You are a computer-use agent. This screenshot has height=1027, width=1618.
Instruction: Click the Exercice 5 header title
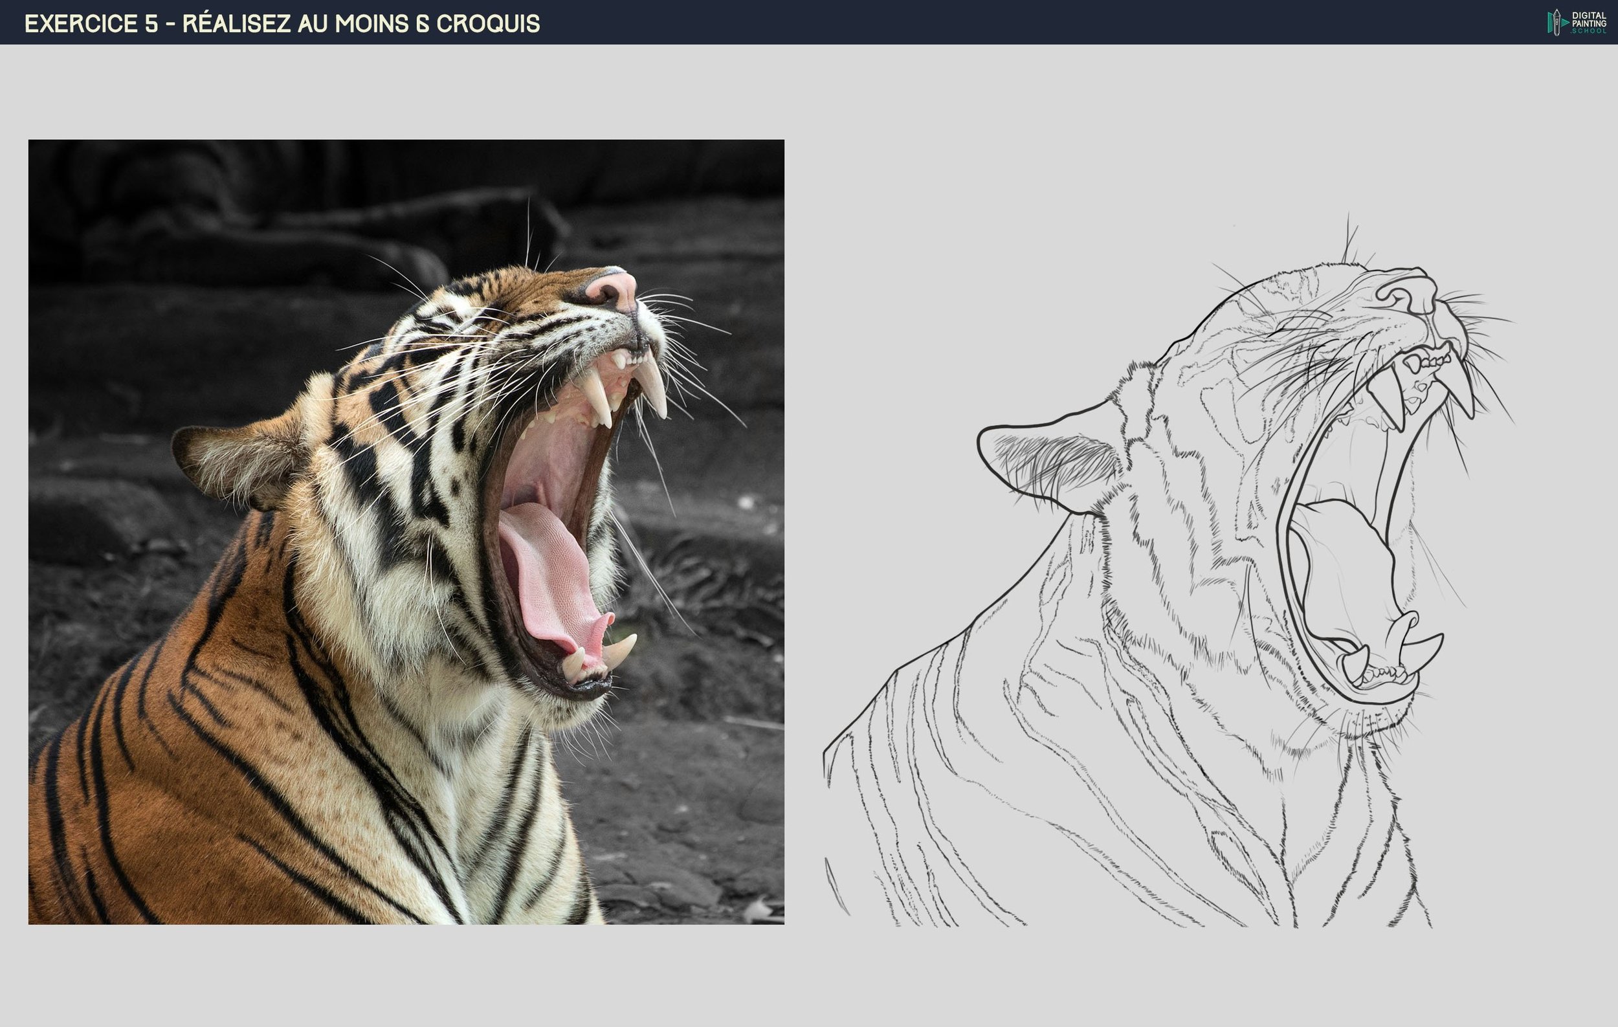click(x=282, y=23)
